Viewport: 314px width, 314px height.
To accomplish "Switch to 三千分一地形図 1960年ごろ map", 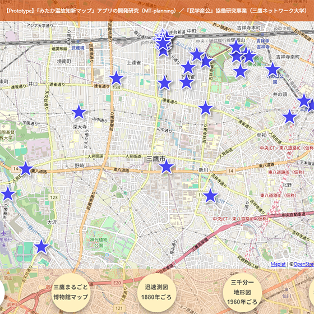I will pyautogui.click(x=242, y=292).
